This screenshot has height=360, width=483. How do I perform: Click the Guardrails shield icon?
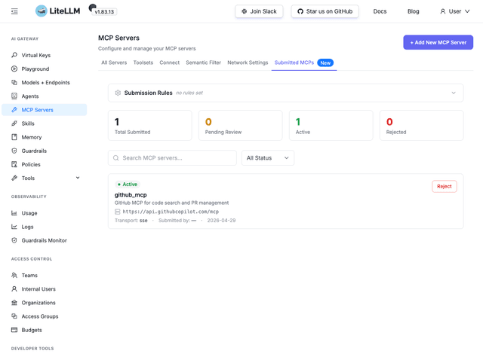pyautogui.click(x=14, y=151)
